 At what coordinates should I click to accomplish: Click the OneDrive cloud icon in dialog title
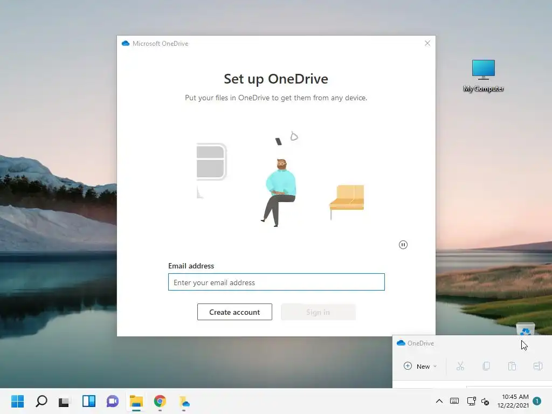tap(126, 43)
